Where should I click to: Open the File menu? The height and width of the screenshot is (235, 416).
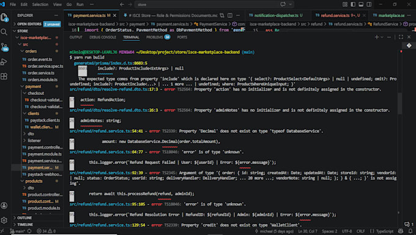(x=13, y=4)
